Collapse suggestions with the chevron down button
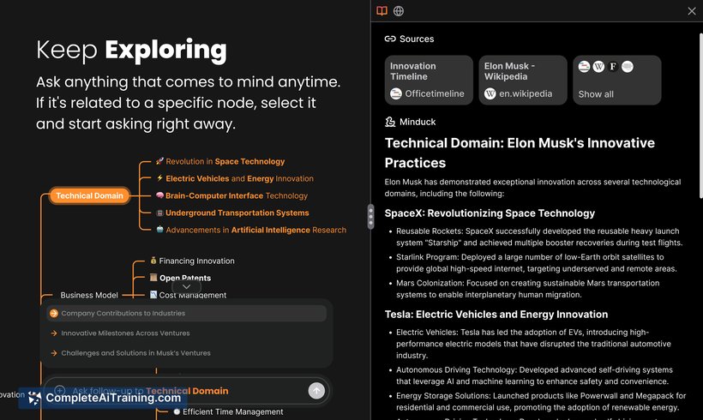The width and height of the screenshot is (703, 420). pyautogui.click(x=187, y=287)
